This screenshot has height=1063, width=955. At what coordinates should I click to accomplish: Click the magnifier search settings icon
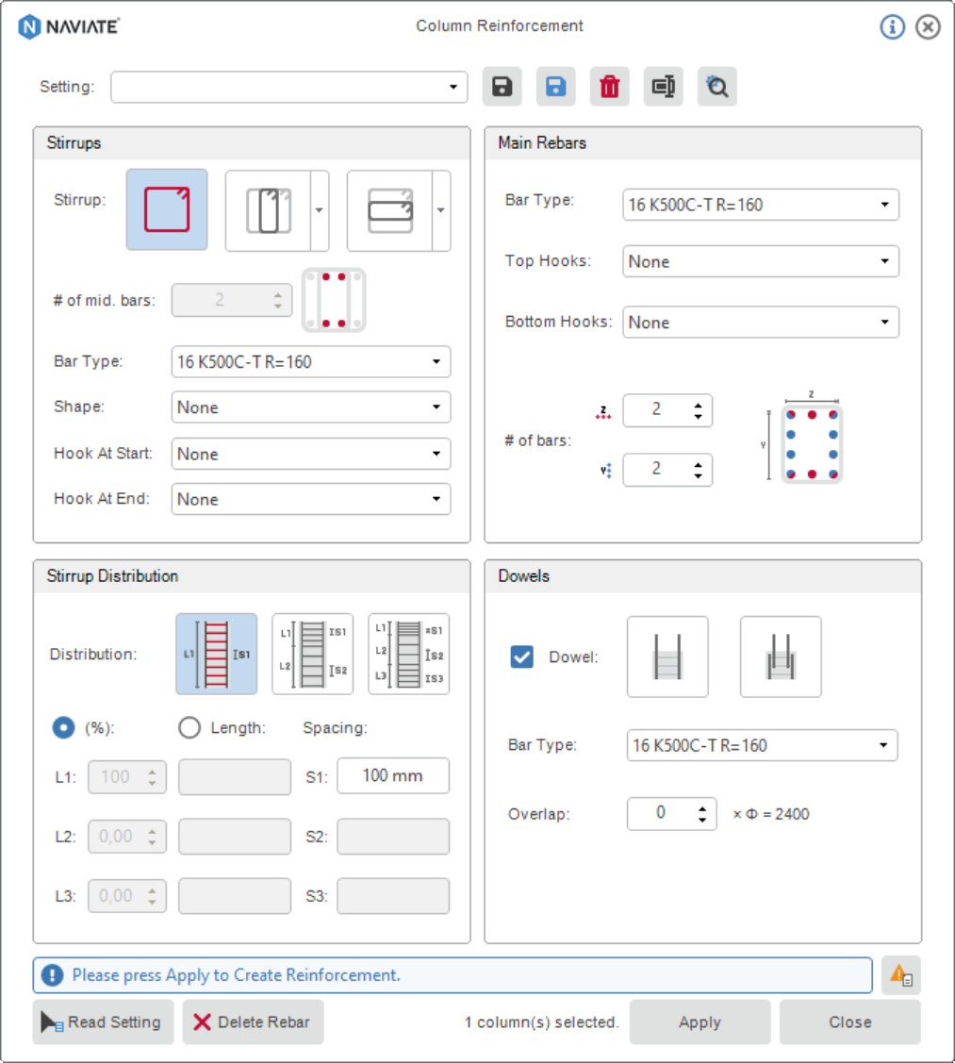coord(716,86)
